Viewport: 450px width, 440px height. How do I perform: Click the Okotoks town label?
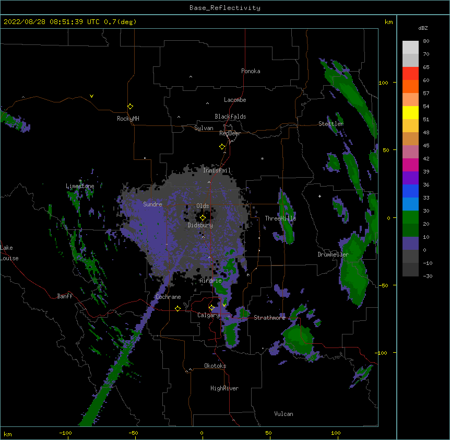pyautogui.click(x=215, y=366)
